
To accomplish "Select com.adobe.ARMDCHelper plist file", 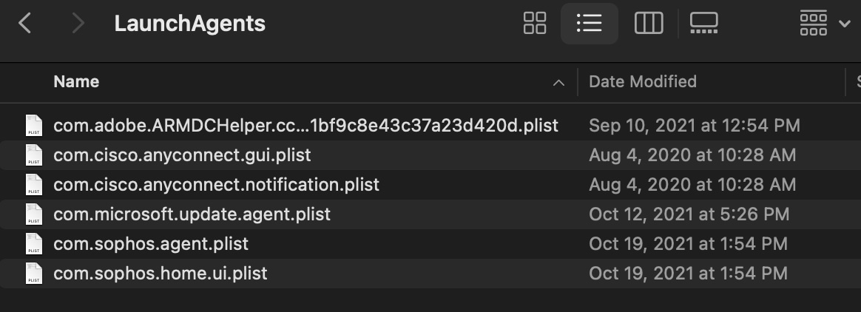I will point(305,126).
